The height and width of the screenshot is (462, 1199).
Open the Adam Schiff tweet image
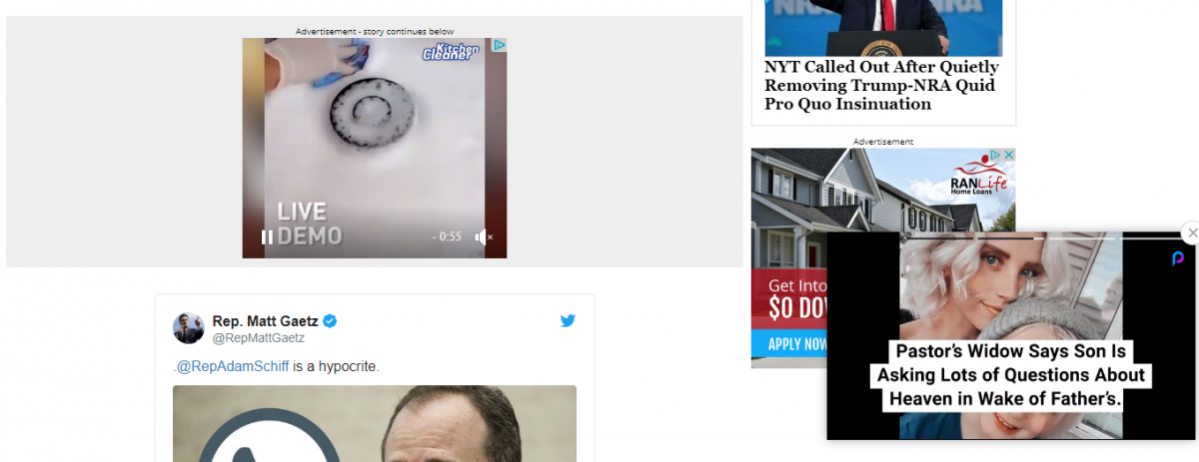click(x=375, y=423)
